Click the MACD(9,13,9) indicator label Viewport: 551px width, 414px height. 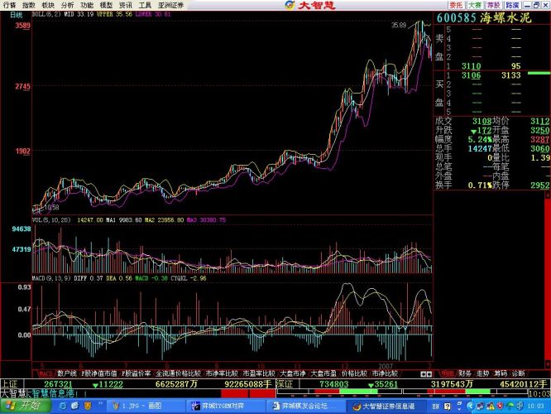[51, 278]
